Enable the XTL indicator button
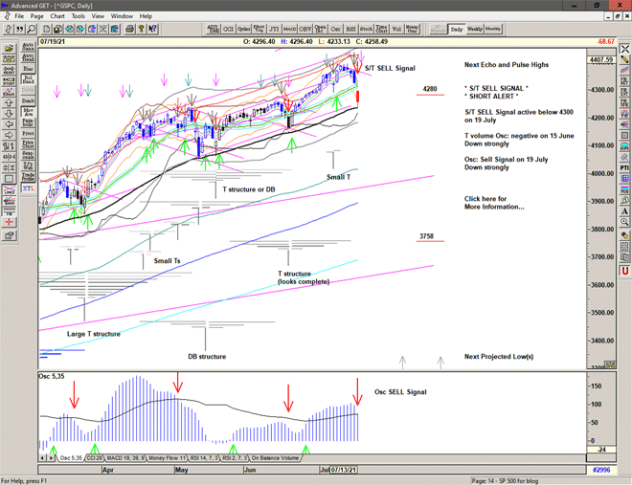The width and height of the screenshot is (632, 485). [x=28, y=189]
